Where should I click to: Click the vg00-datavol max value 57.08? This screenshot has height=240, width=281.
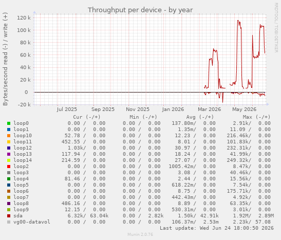pos(263,221)
